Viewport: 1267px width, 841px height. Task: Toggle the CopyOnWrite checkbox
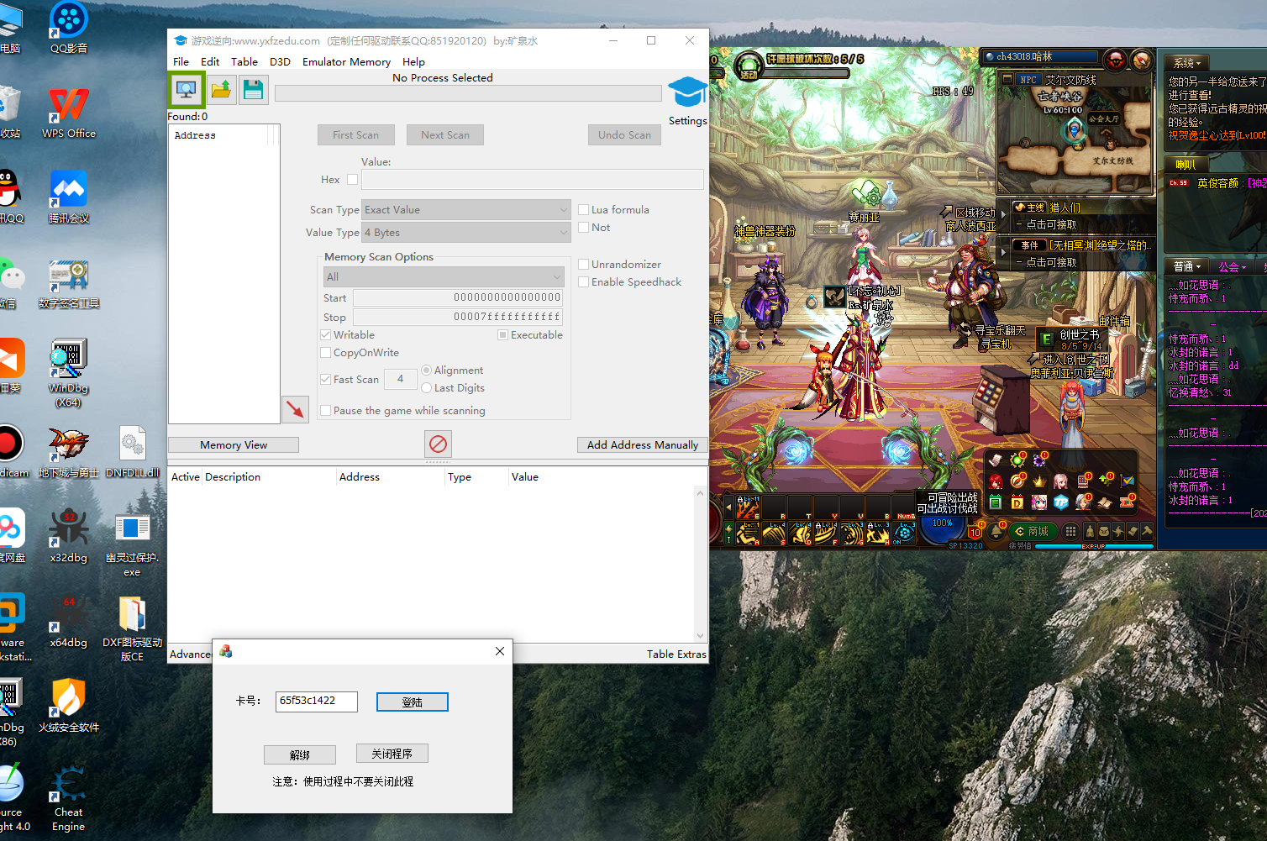tap(325, 353)
